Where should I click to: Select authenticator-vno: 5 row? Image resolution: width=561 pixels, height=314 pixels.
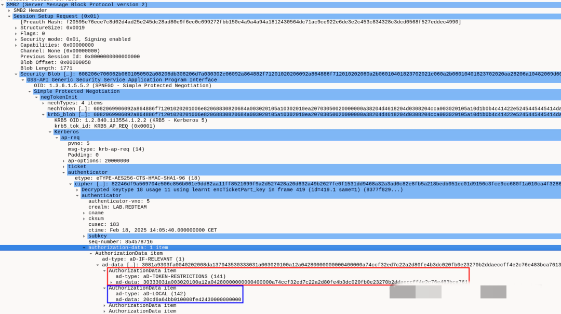119,201
